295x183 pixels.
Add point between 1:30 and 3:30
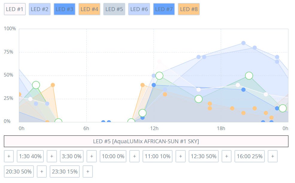tap(52, 156)
